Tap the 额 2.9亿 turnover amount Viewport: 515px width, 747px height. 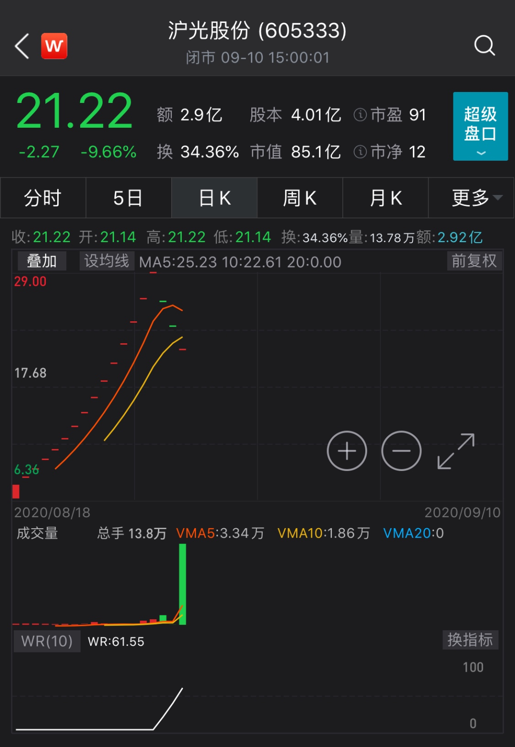(x=190, y=114)
